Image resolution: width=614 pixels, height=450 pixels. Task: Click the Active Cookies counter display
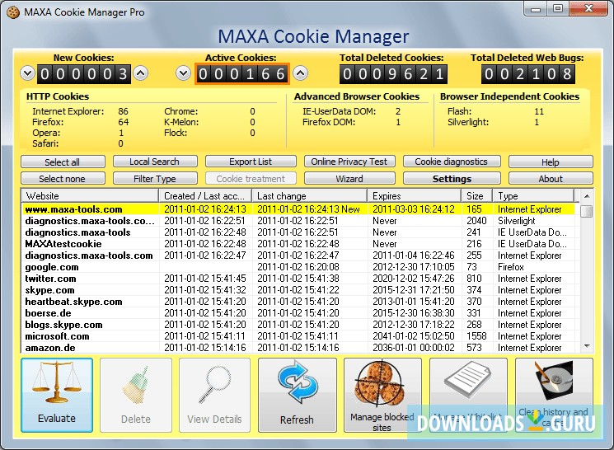[242, 73]
